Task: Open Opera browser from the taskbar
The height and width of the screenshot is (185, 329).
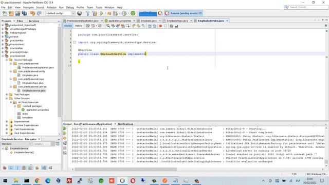Action: point(133,180)
